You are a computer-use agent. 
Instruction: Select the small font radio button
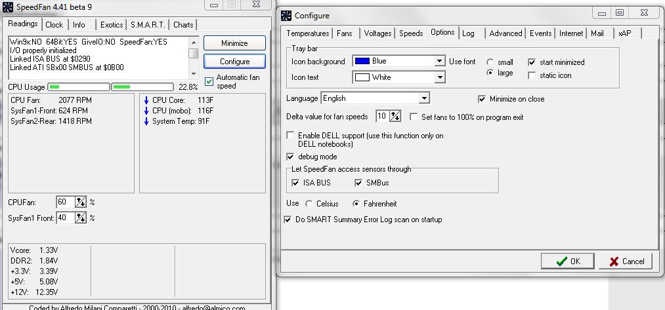pos(490,62)
